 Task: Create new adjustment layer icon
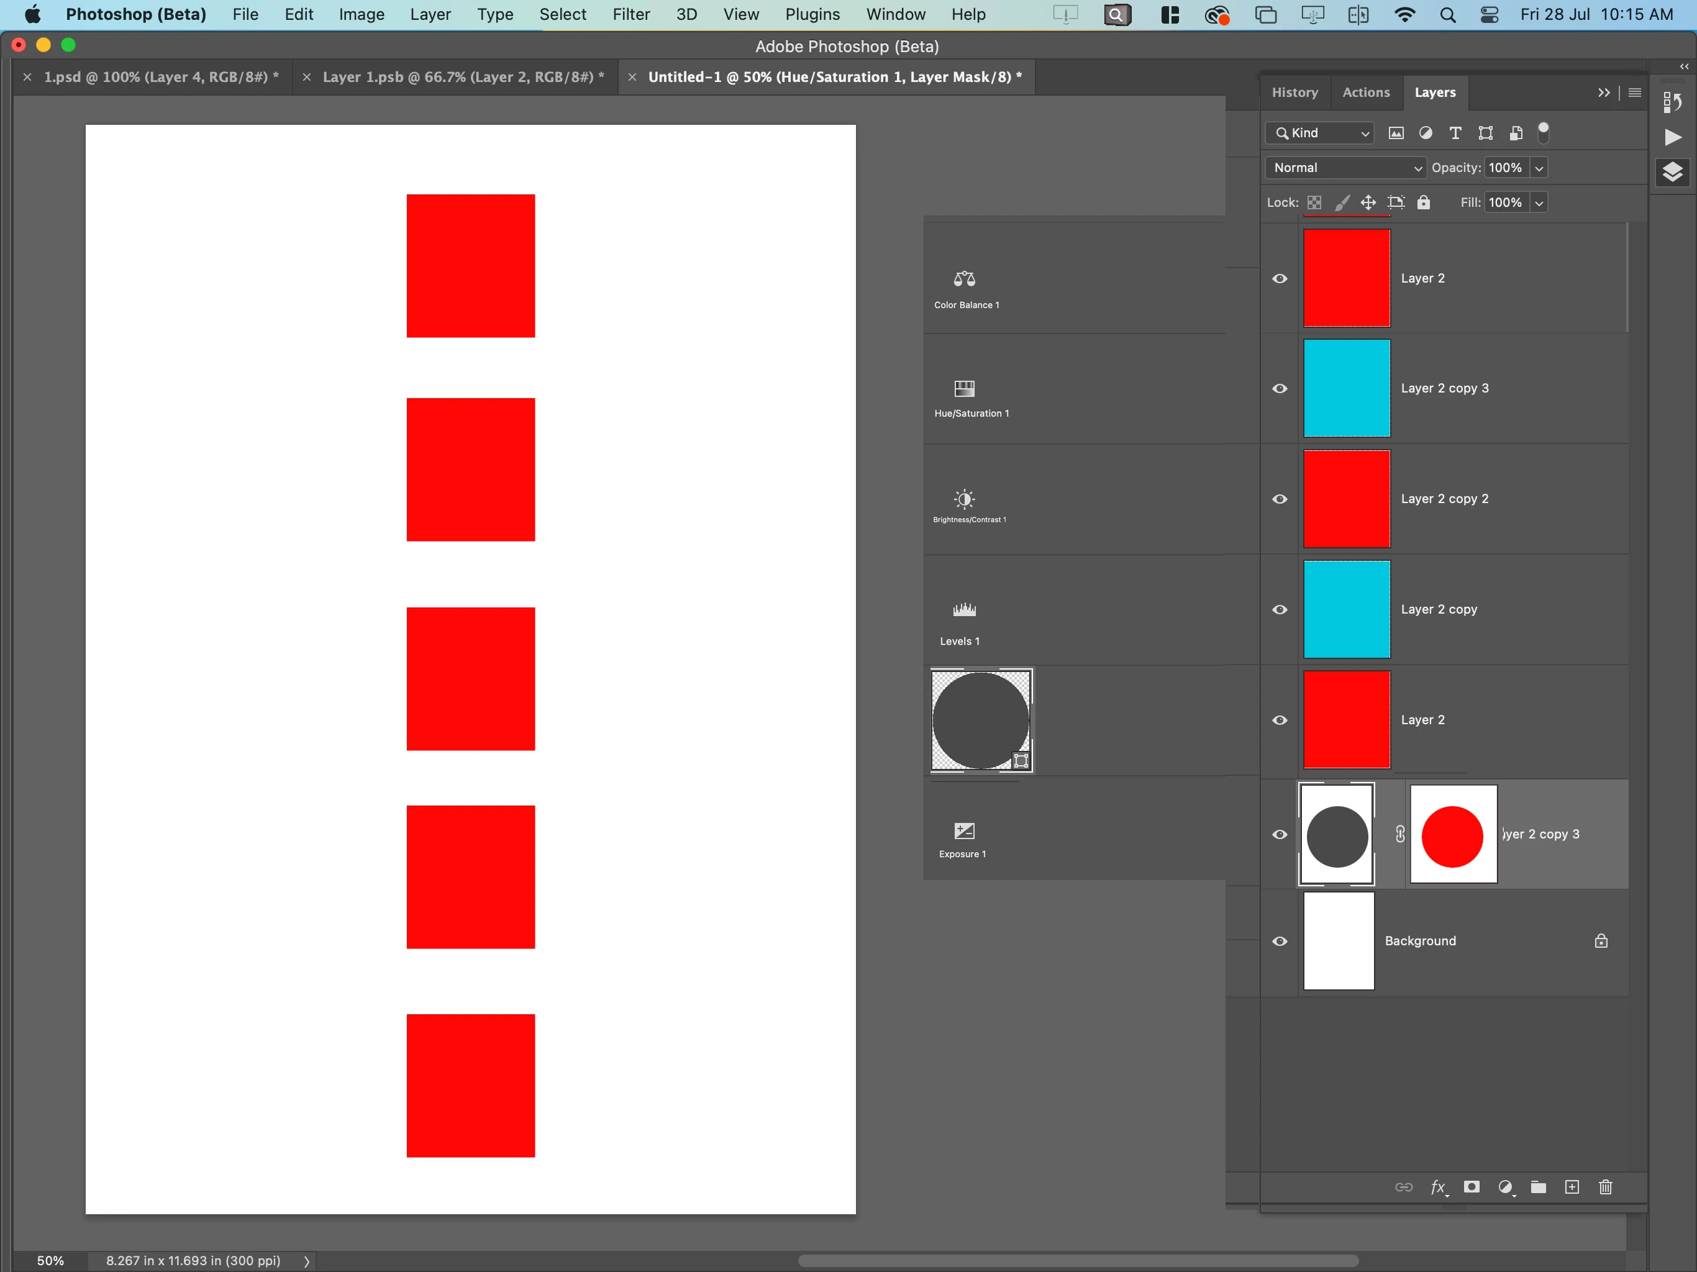tap(1505, 1187)
